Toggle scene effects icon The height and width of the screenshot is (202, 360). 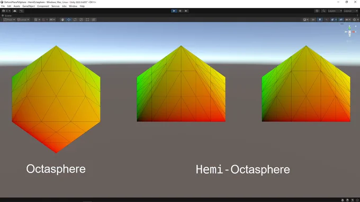332,20
